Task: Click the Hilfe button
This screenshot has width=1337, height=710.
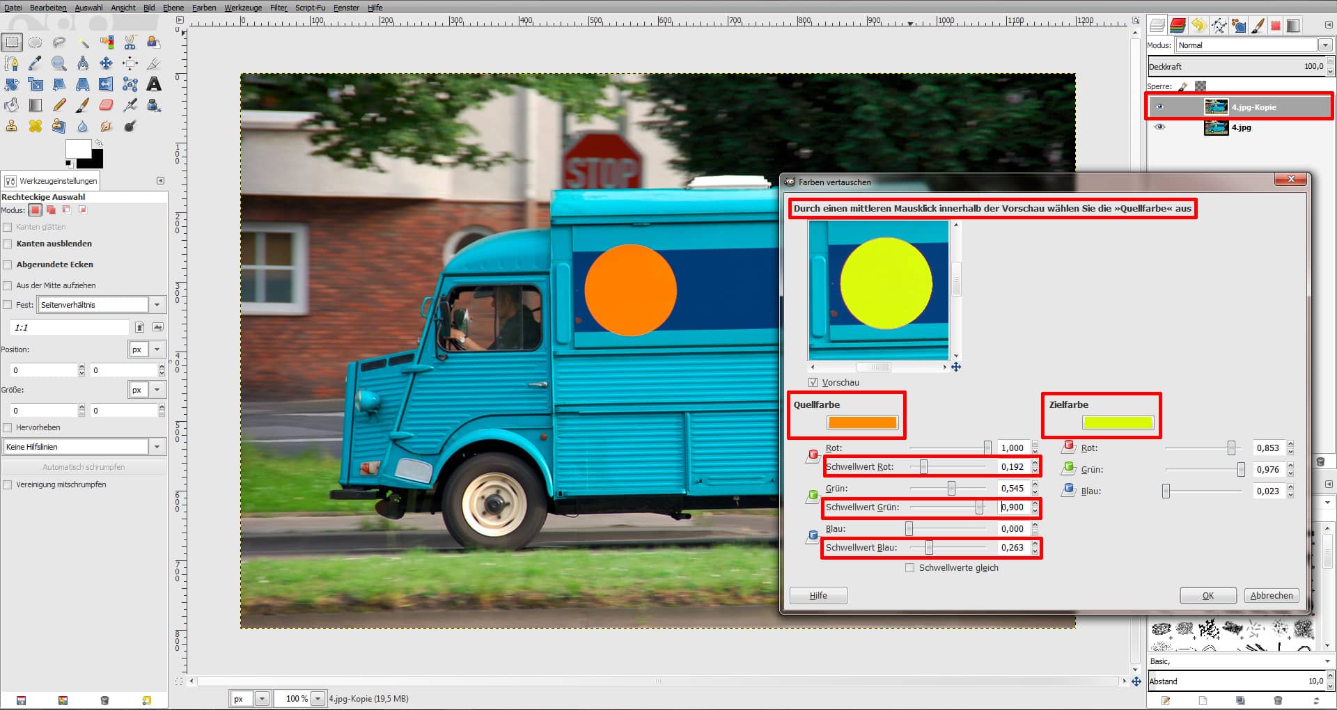Action: pos(818,595)
